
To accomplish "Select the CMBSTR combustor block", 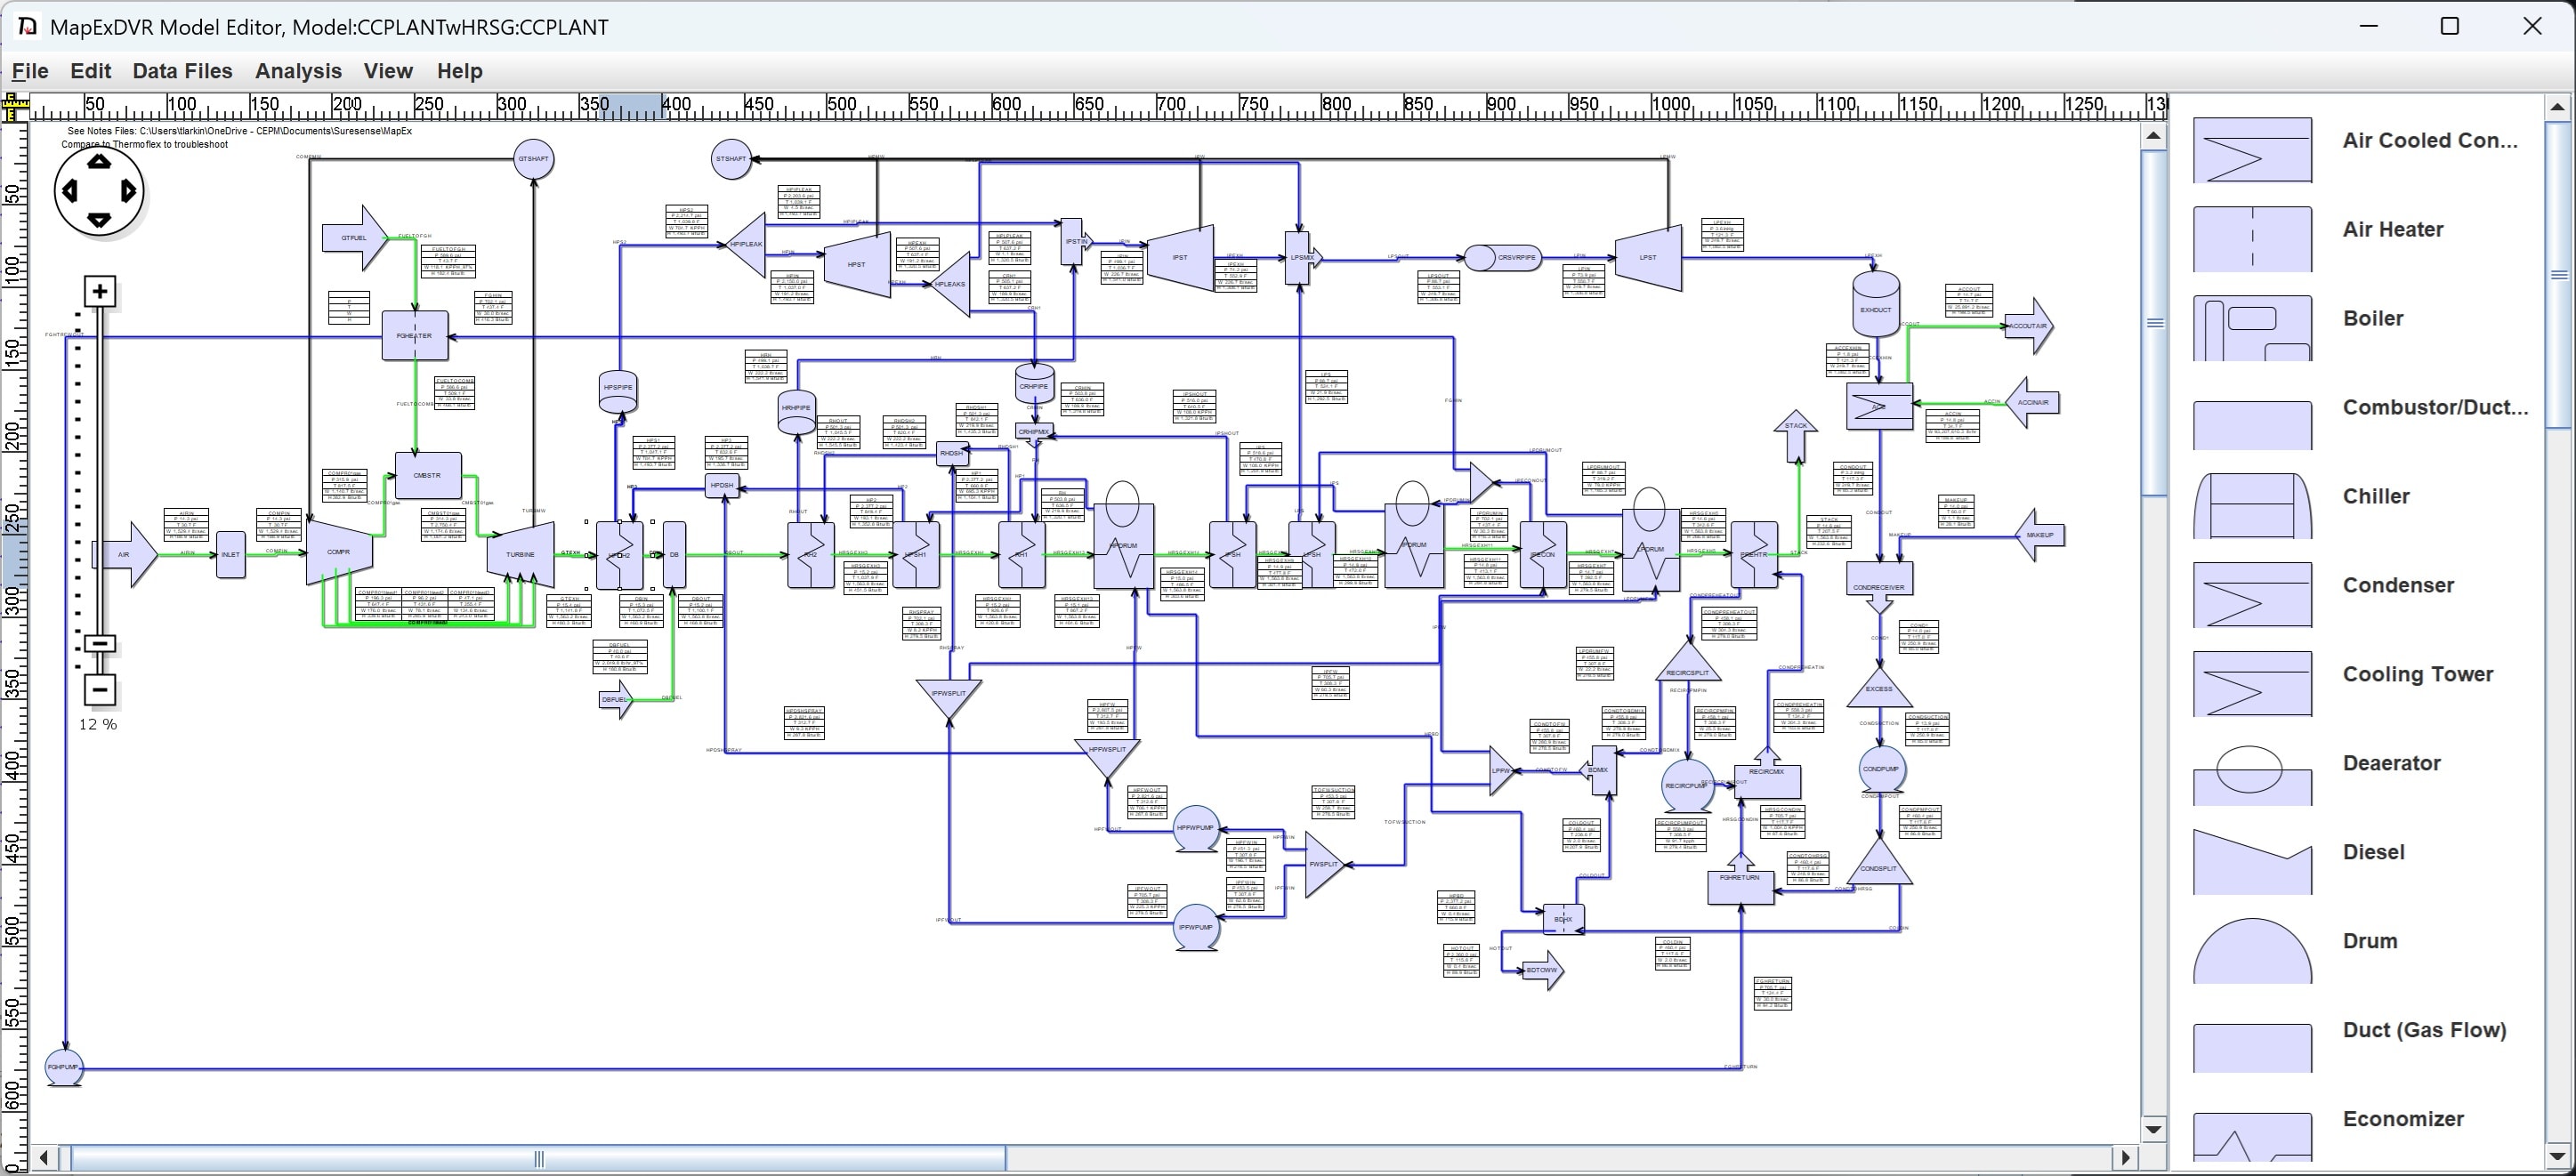I will 428,476.
